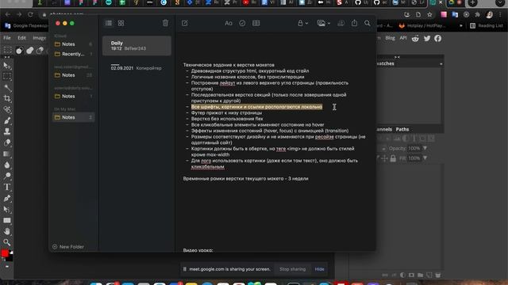Toggle lock position in Layers panel
The image size is (508, 285).
(x=384, y=158)
